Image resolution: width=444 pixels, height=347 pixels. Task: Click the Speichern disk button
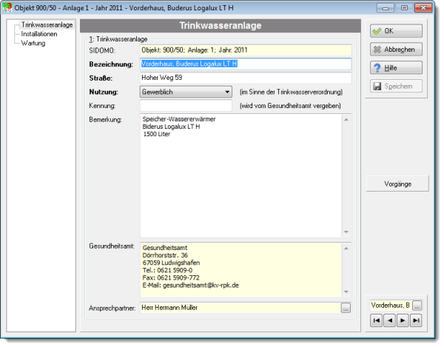click(396, 86)
